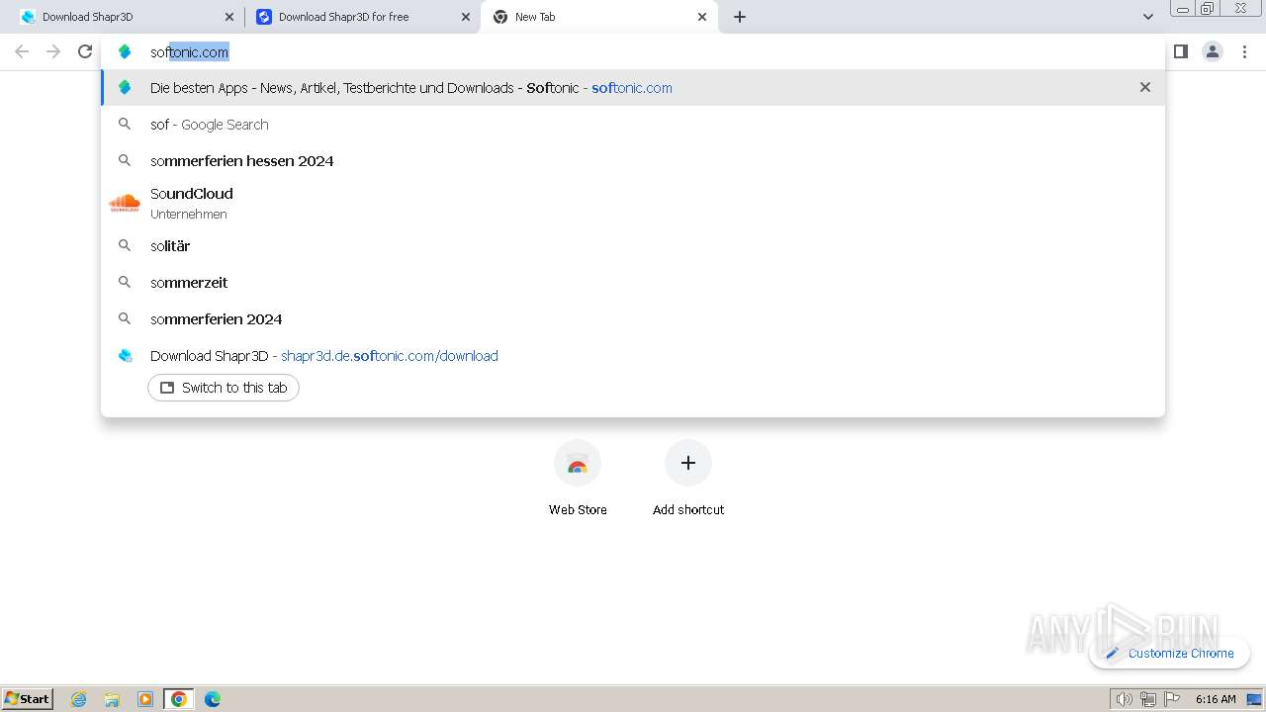1266x712 pixels.
Task: Click the magnifier beside 'sommerferien 2024'
Action: [x=125, y=318]
